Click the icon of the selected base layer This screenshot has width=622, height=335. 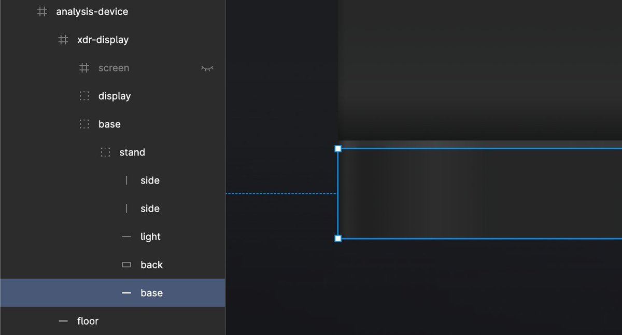pyautogui.click(x=126, y=293)
